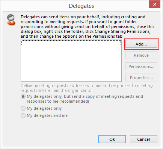Close the Delegates dialog with red X
This screenshot has height=149, width=163.
pyautogui.click(x=154, y=4)
